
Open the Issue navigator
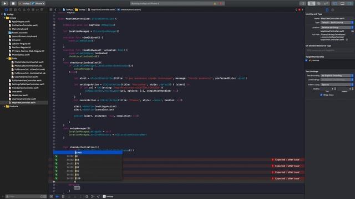coord(24,10)
